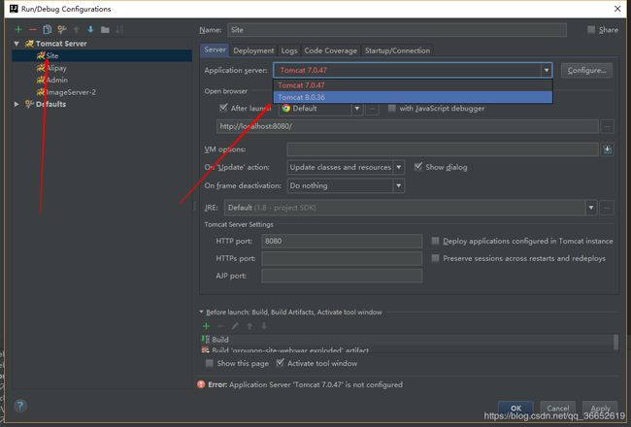The height and width of the screenshot is (427, 631).
Task: Open the On frame deactivation dropdown
Action: point(398,185)
